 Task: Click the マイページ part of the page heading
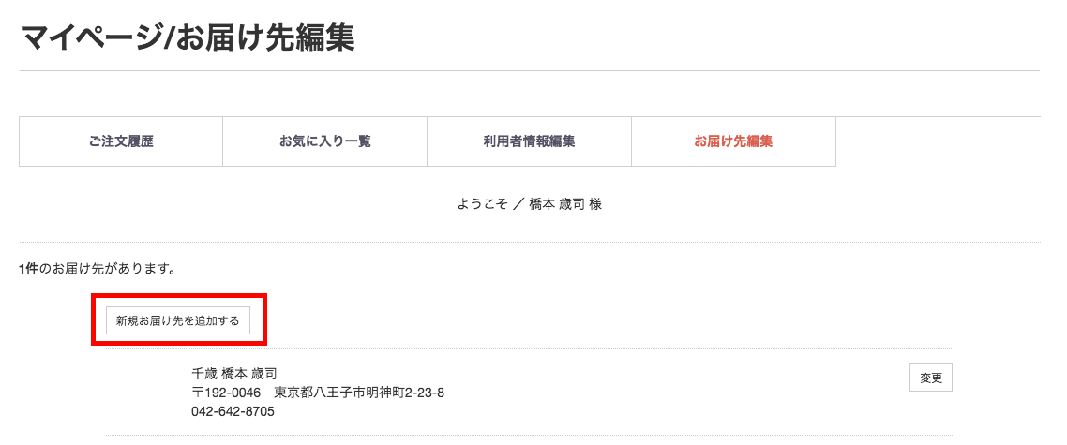[x=90, y=39]
